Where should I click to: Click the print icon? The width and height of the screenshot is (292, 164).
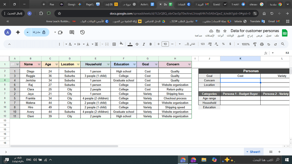262,44
